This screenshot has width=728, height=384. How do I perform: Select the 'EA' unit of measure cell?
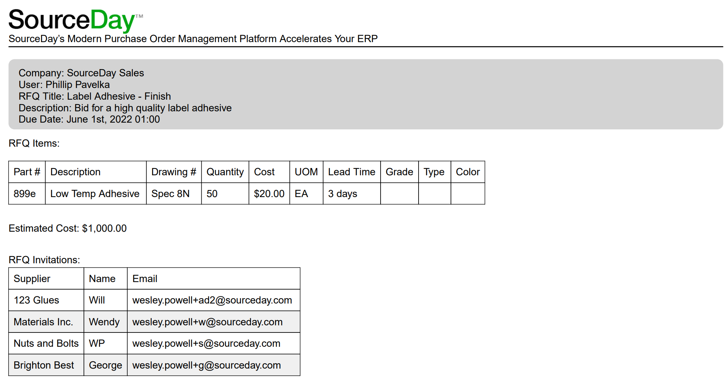(x=306, y=194)
